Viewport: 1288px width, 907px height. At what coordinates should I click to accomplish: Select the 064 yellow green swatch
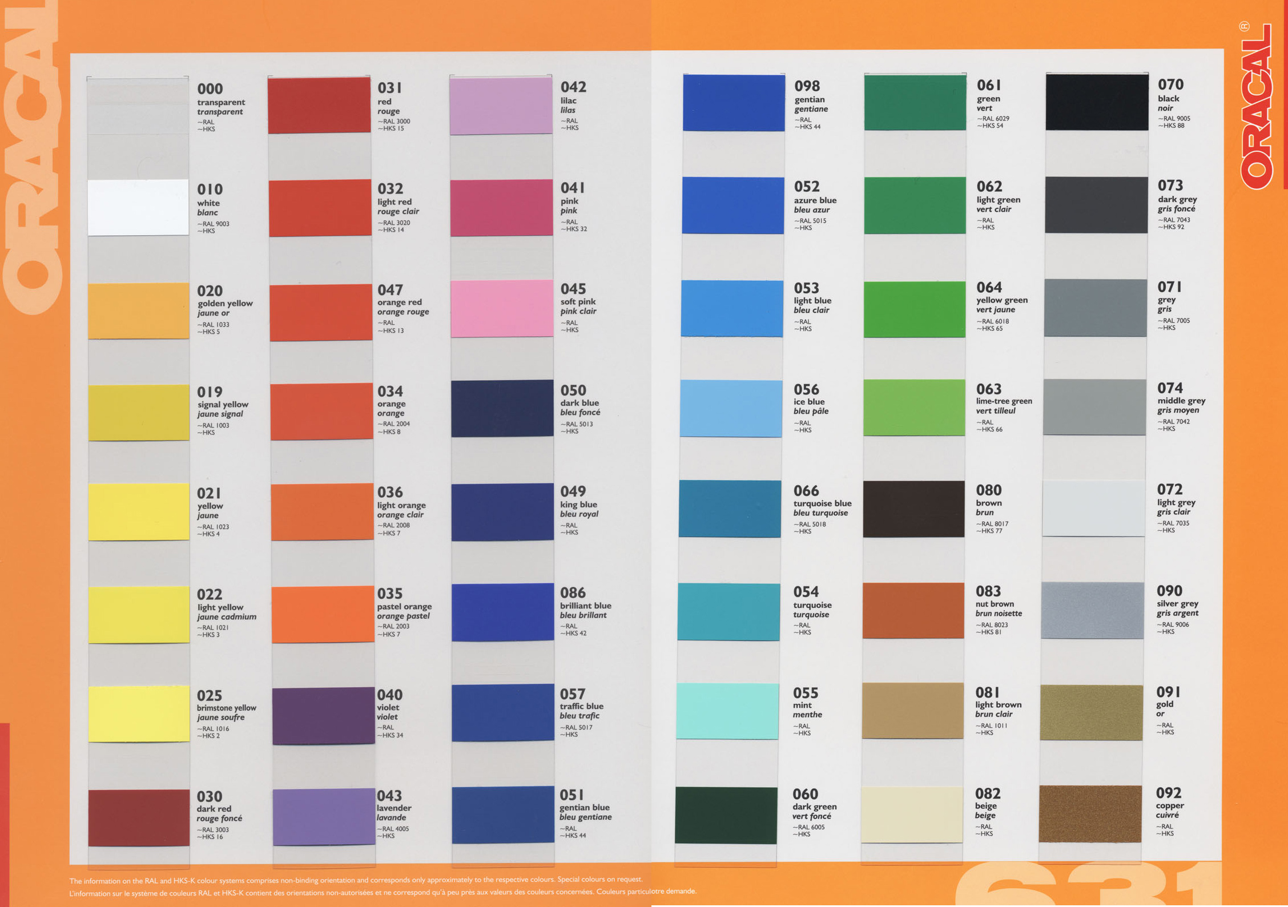(x=915, y=309)
